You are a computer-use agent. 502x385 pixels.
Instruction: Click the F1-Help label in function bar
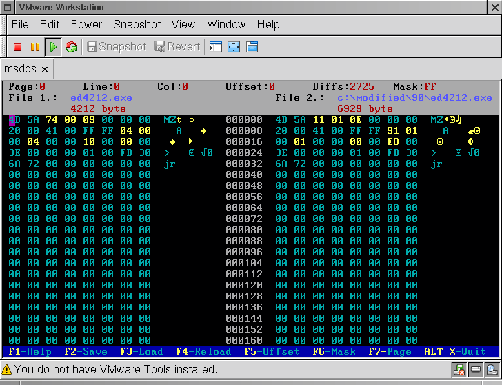30,352
